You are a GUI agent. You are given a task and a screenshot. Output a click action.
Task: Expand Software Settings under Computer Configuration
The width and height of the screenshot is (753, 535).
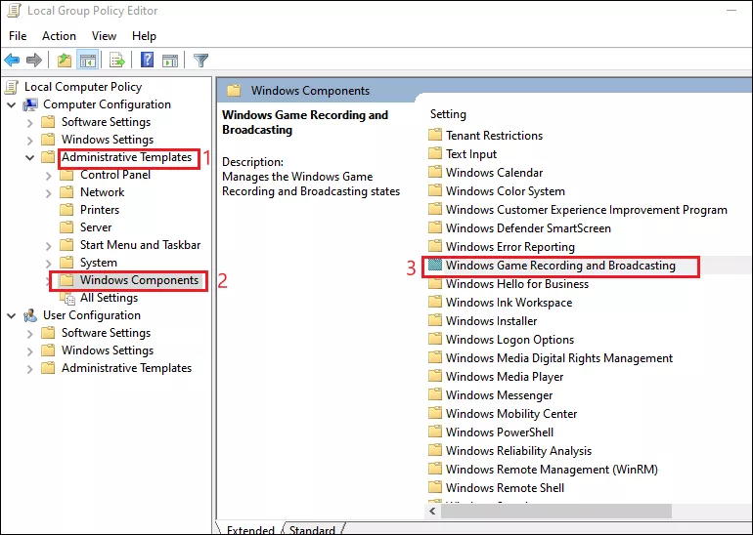coord(29,123)
